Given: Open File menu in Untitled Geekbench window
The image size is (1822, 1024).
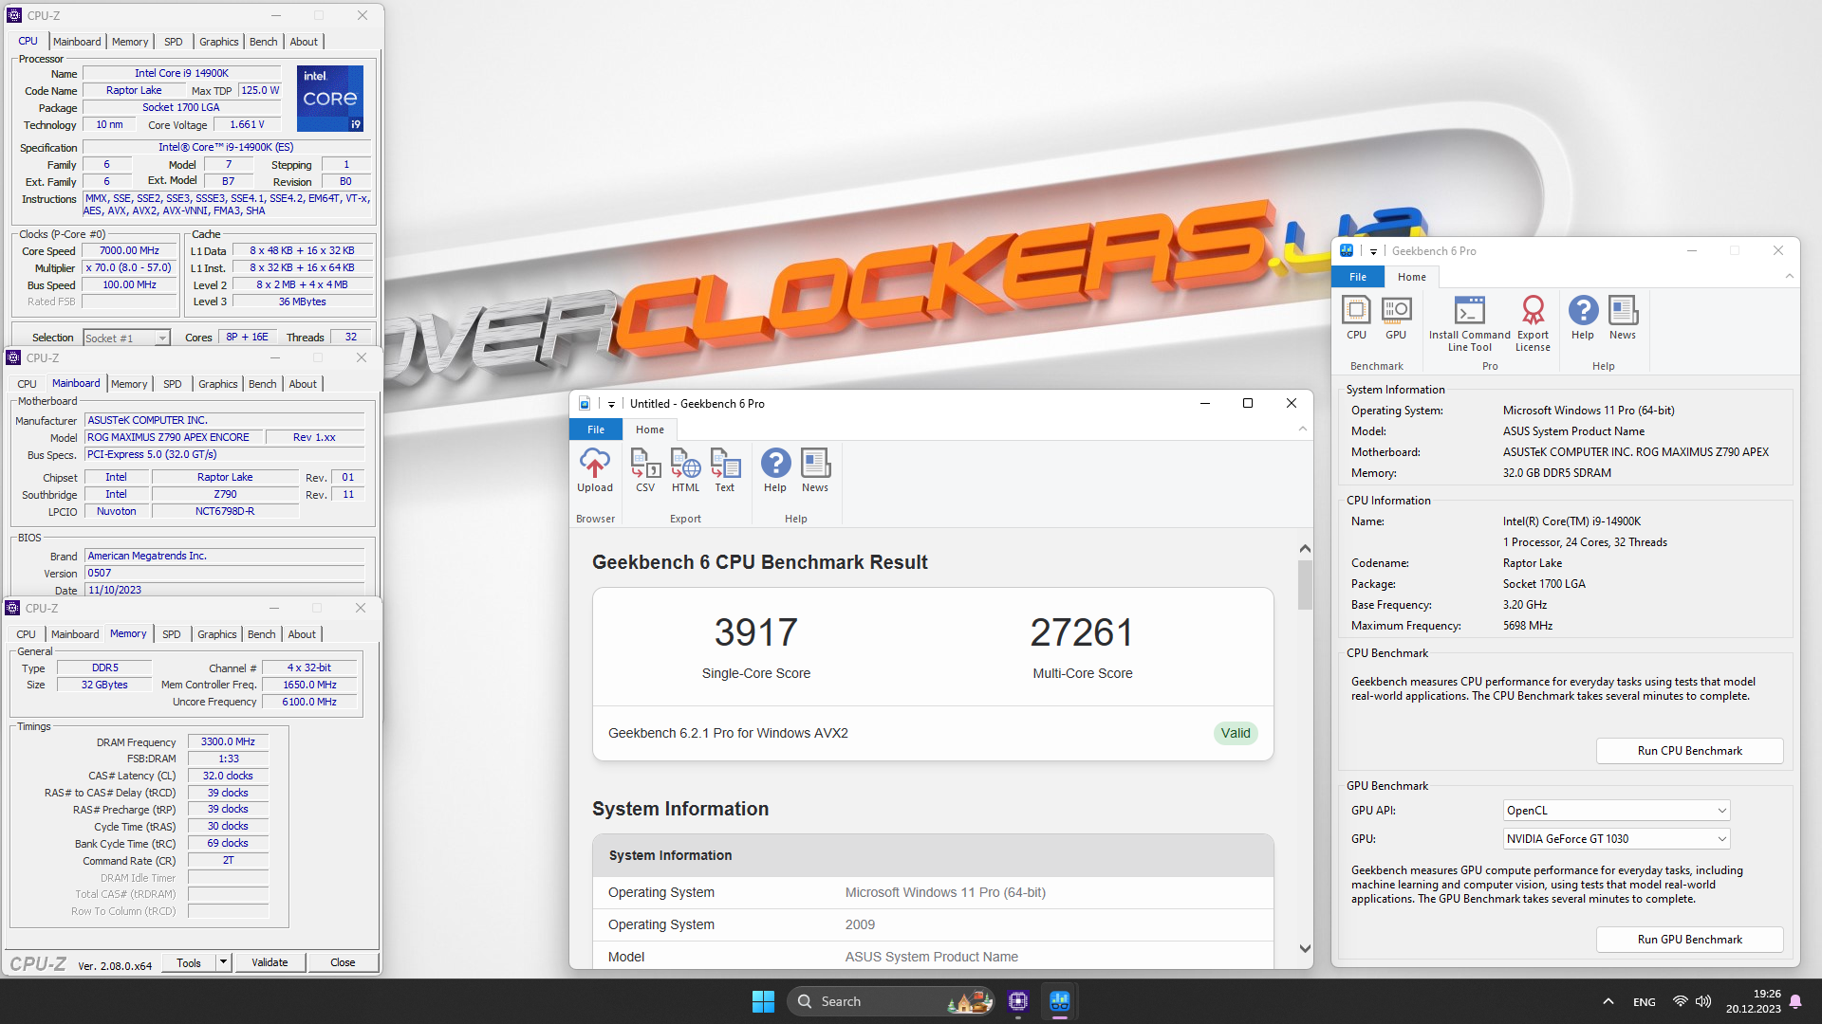Looking at the screenshot, I should pyautogui.click(x=596, y=430).
